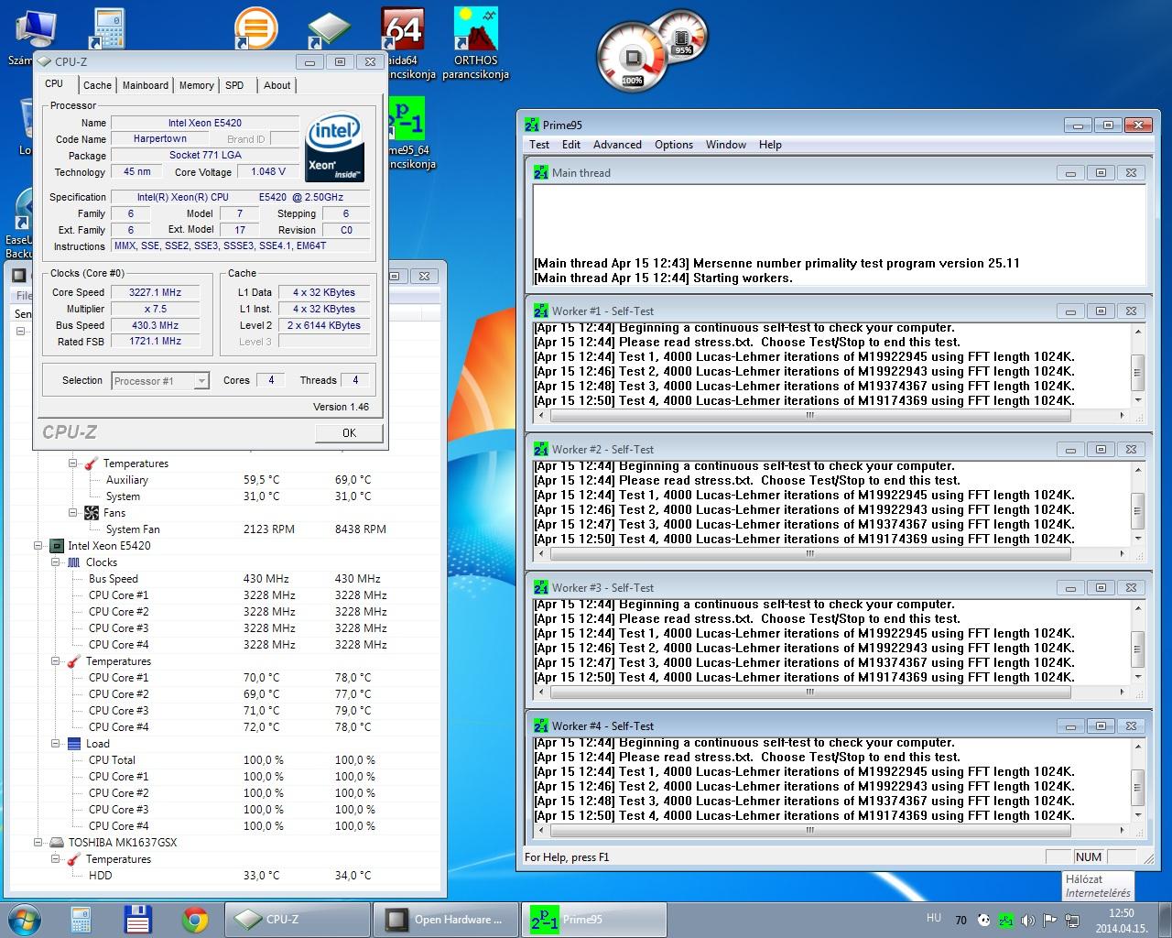This screenshot has width=1172, height=938.
Task: Click the Worker #2 window icon
Action: 541,449
